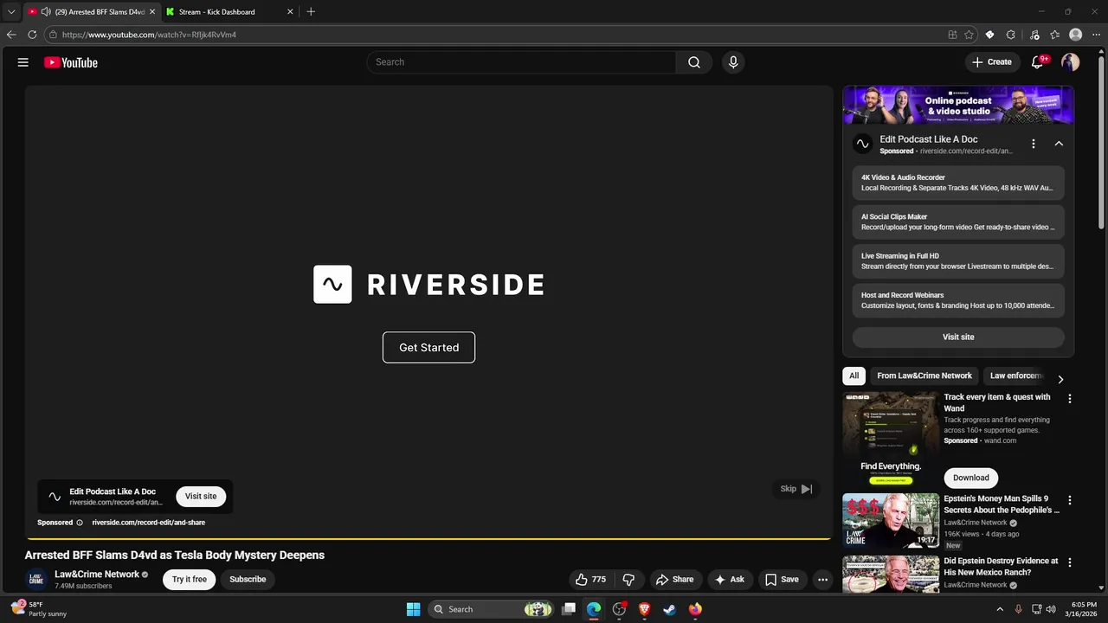Click Download on the Wand ad
The width and height of the screenshot is (1108, 623).
click(971, 478)
